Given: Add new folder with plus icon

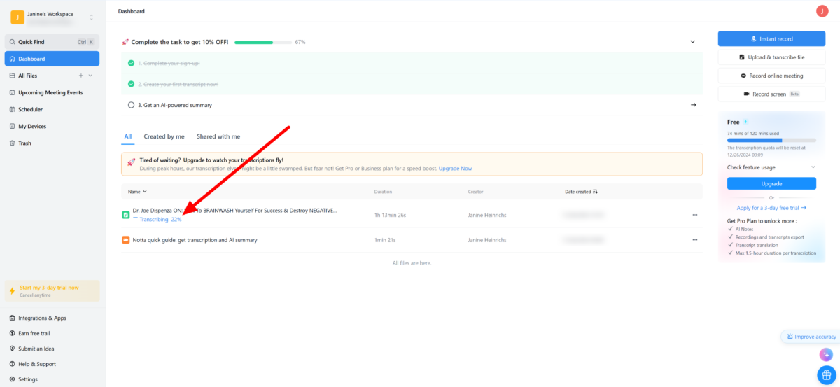Looking at the screenshot, I should (x=81, y=76).
